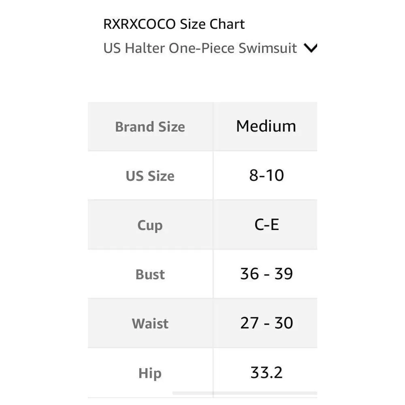Click the 36 - 39 bust measurement
Viewport: 405px width, 405px height.
[x=266, y=274]
